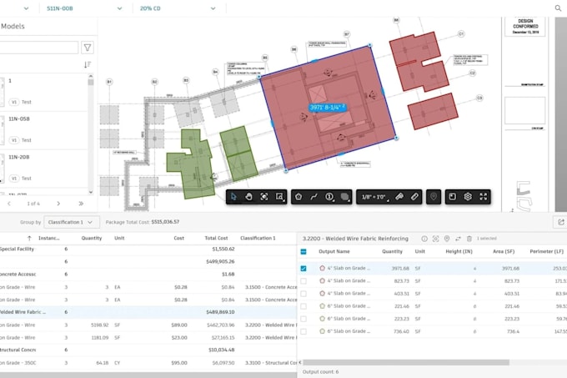Go to previous models page
Image resolution: width=567 pixels, height=378 pixels.
click(x=9, y=204)
